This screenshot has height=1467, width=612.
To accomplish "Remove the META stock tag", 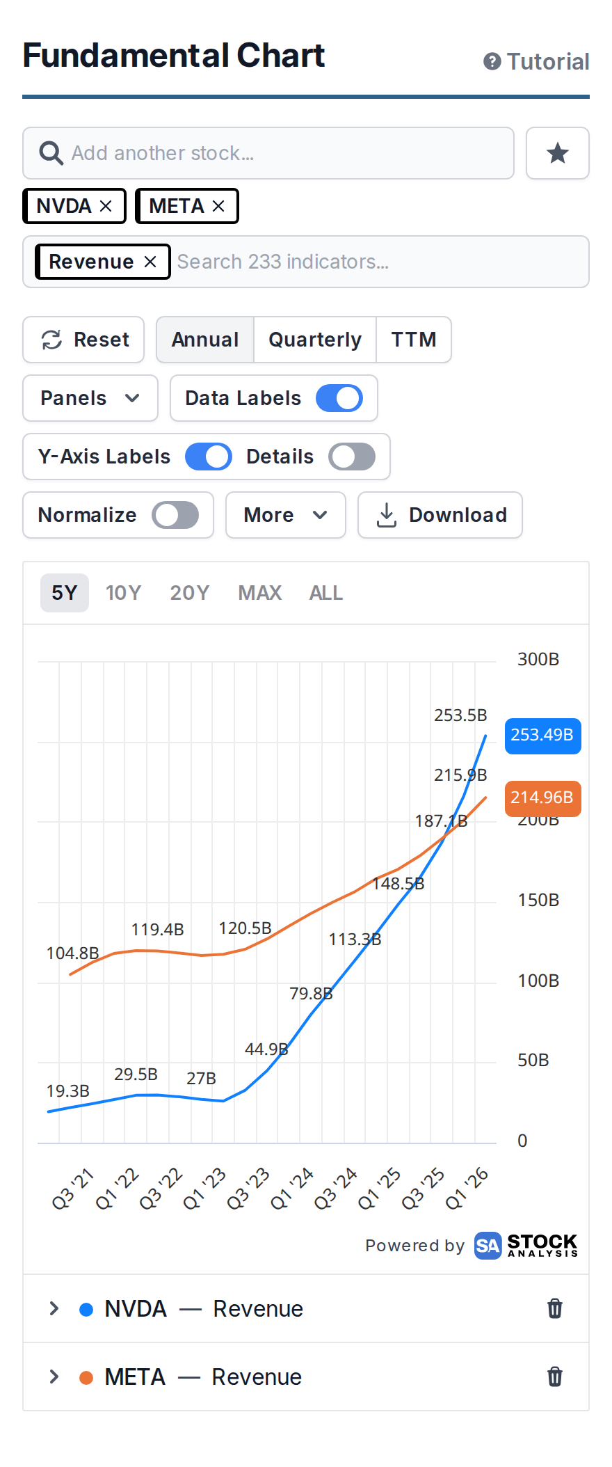I will (x=218, y=206).
